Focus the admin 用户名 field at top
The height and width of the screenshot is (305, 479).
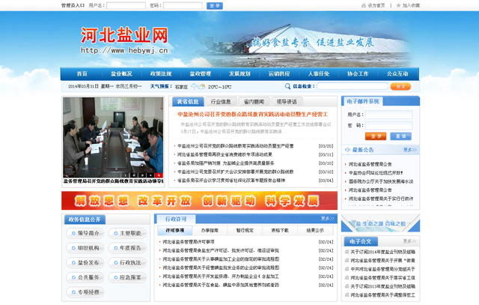[x=126, y=5]
